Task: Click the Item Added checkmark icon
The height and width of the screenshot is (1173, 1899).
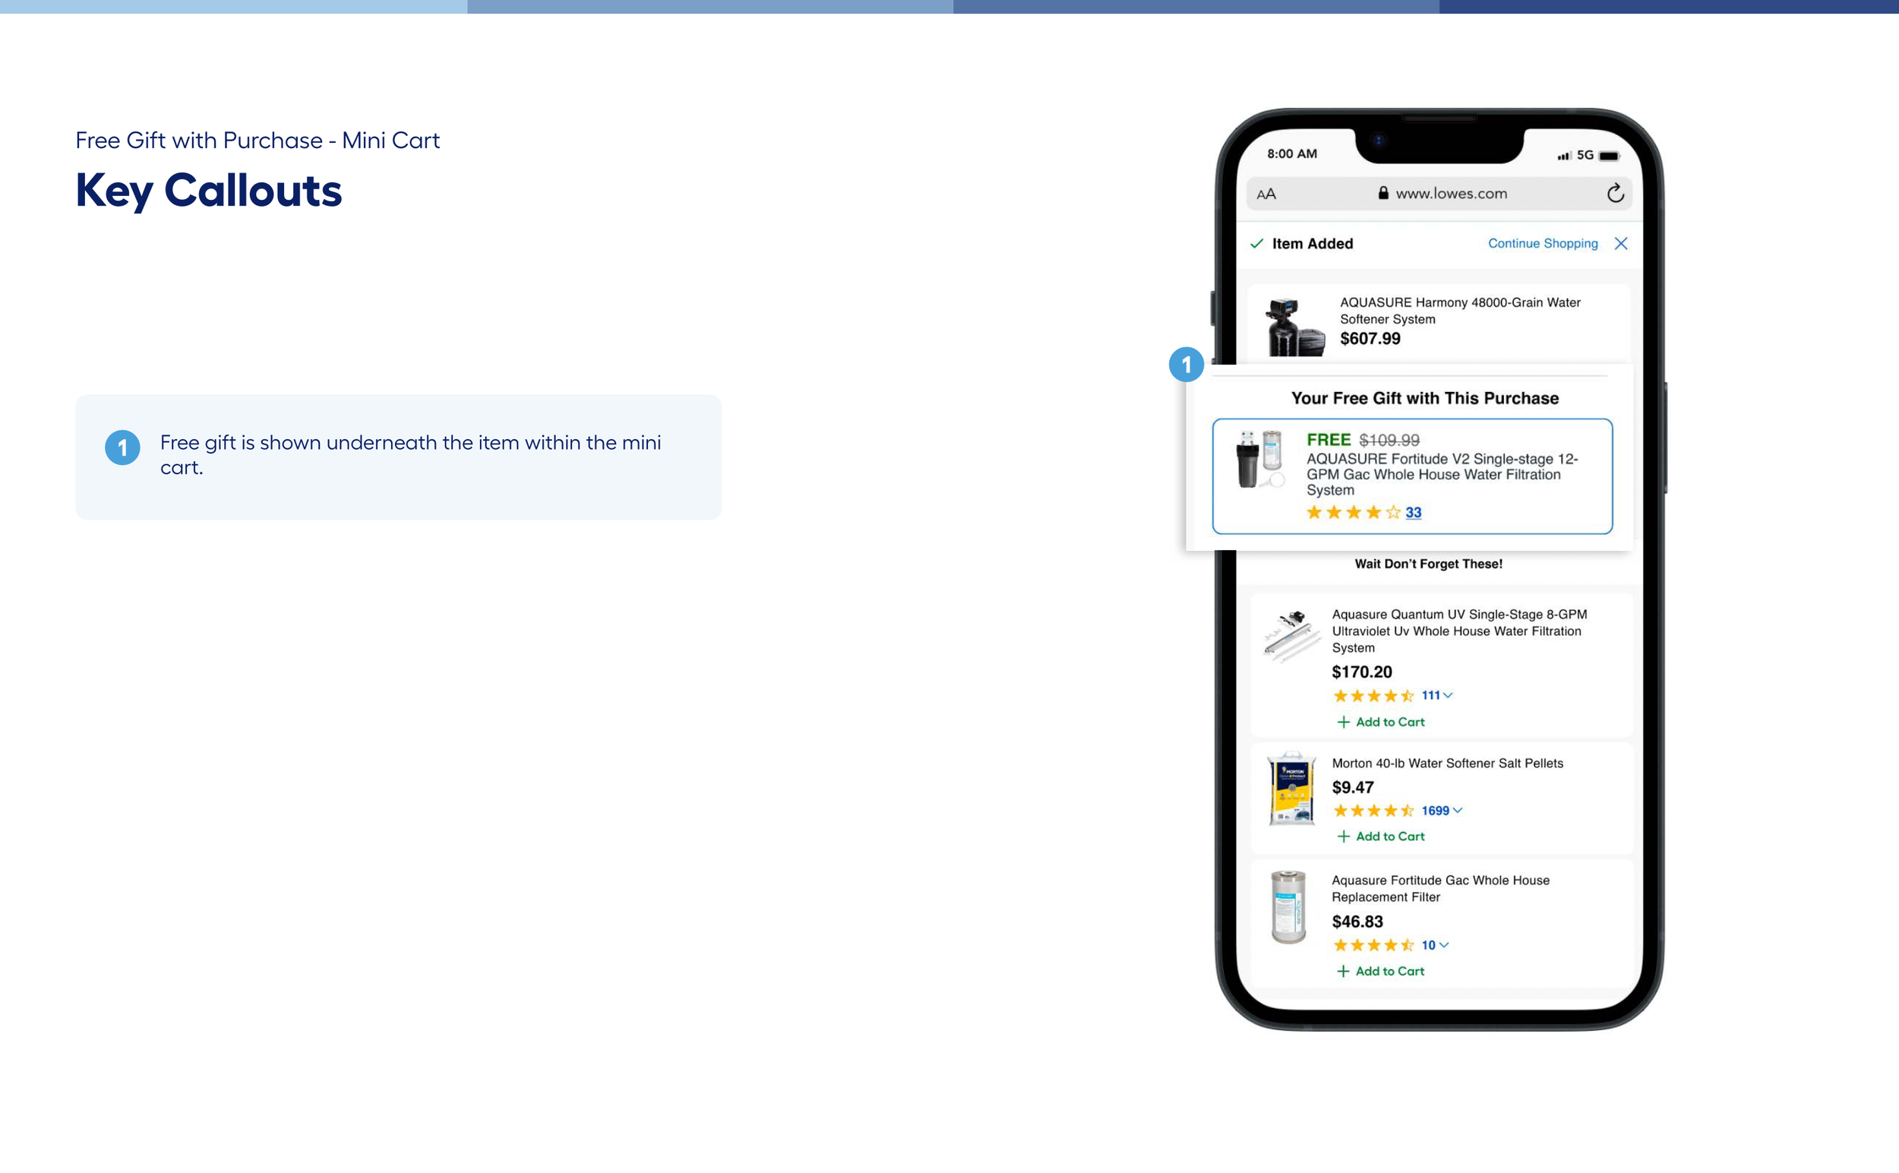Action: coord(1256,244)
